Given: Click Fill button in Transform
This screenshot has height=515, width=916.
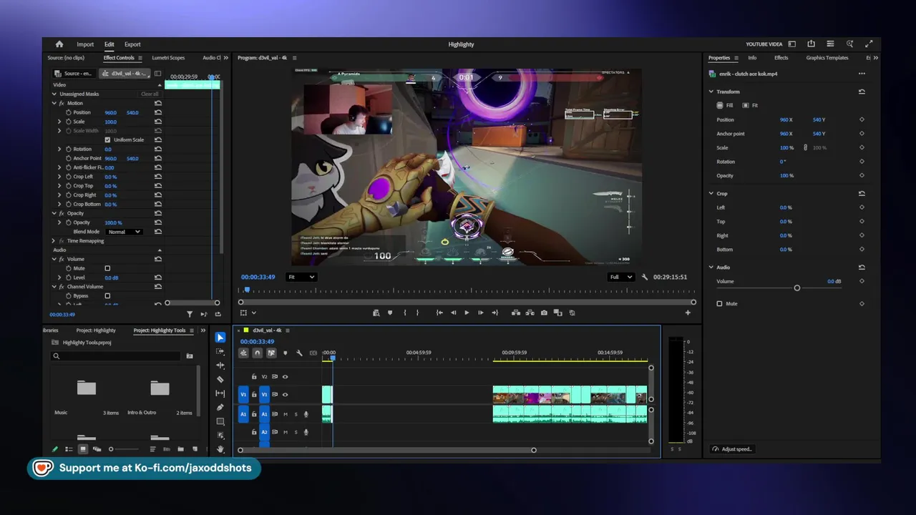Looking at the screenshot, I should tap(725, 105).
